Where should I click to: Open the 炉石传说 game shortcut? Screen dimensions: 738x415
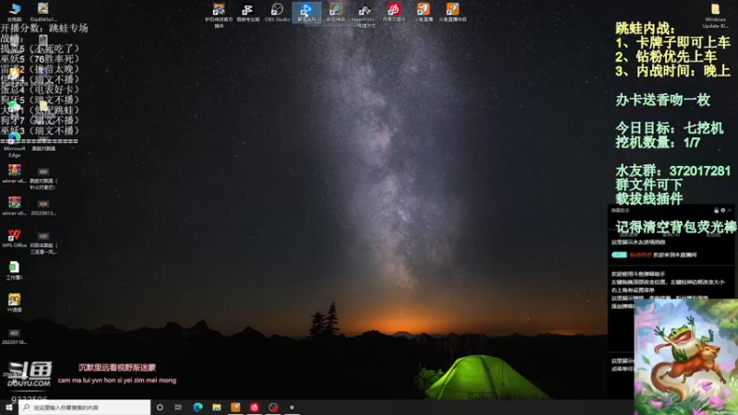pos(336,13)
